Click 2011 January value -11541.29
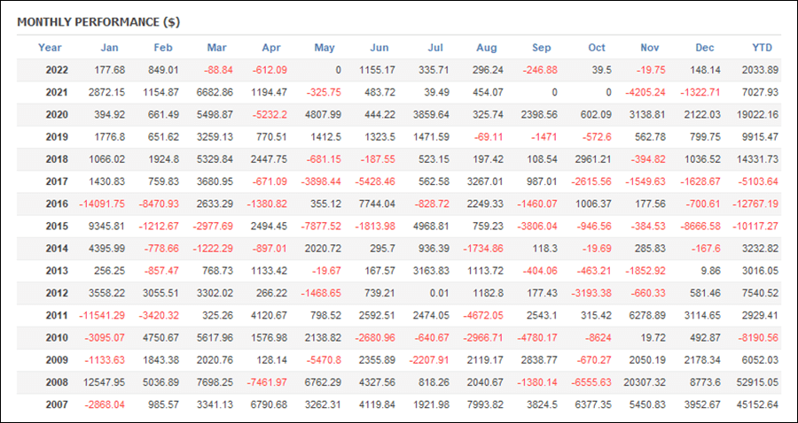This screenshot has width=798, height=423. pyautogui.click(x=102, y=316)
